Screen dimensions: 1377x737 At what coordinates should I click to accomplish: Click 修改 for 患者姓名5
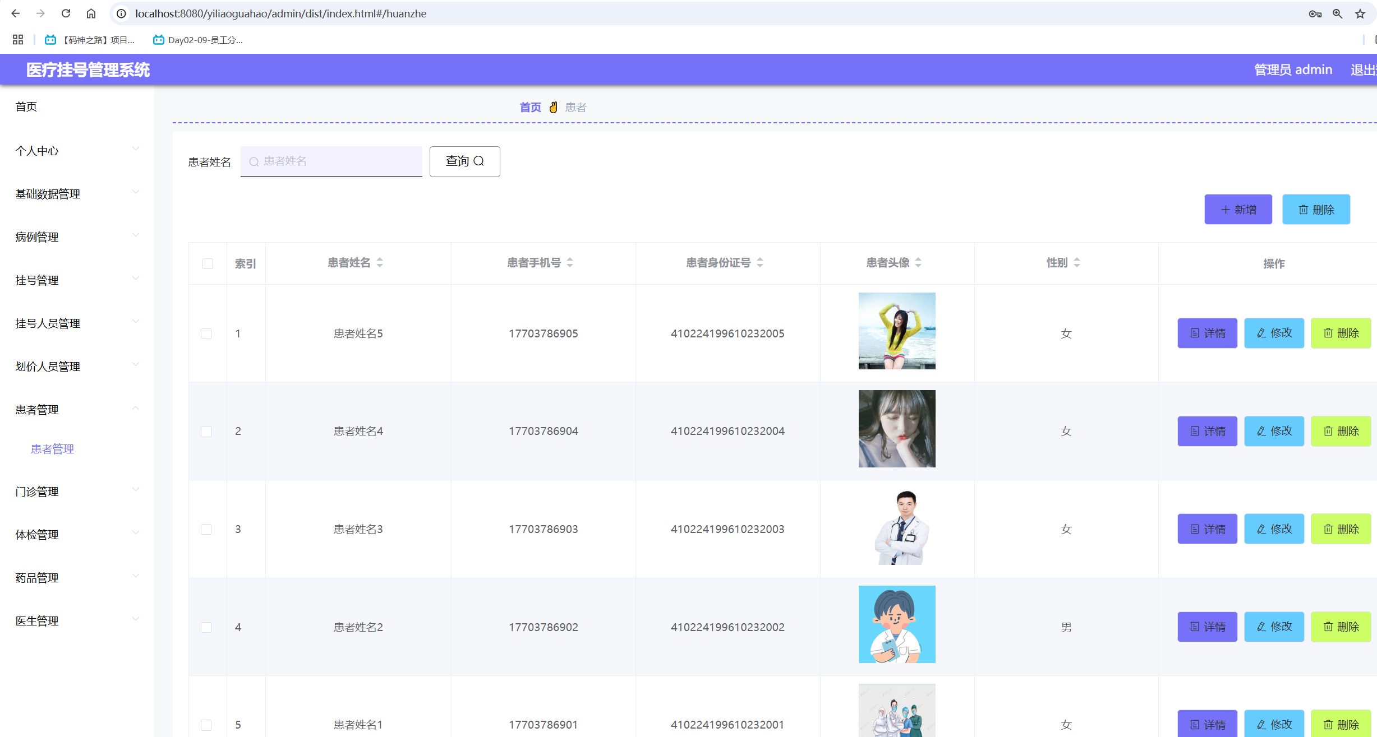click(x=1274, y=333)
